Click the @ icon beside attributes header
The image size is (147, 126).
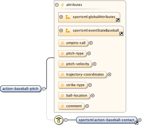[x=63, y=5]
